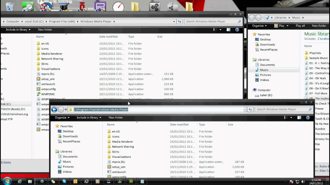Sort by Date modified column in front window
The height and width of the screenshot is (185, 330).
tap(179, 125)
